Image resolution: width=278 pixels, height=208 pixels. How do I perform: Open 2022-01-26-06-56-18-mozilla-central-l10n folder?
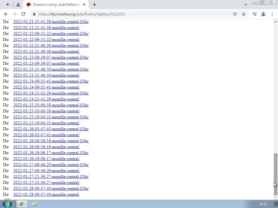pyautogui.click(x=51, y=141)
